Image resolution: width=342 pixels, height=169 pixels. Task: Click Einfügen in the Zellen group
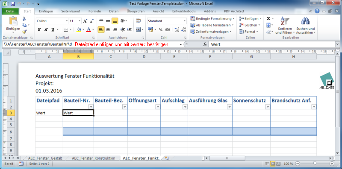click(x=250, y=19)
